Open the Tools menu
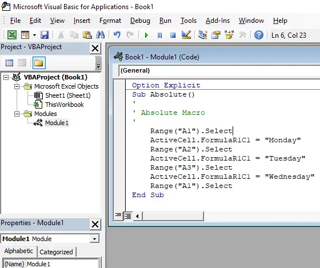Viewport: 320px width, 268px height. (189, 21)
